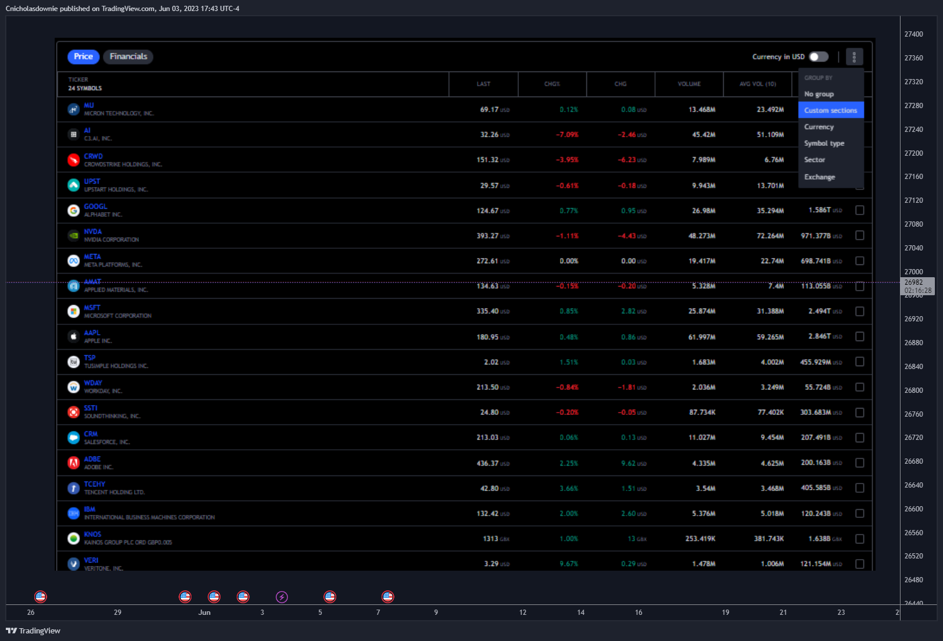The image size is (943, 641).
Task: Click AI change percent -7.09%
Action: tap(567, 135)
